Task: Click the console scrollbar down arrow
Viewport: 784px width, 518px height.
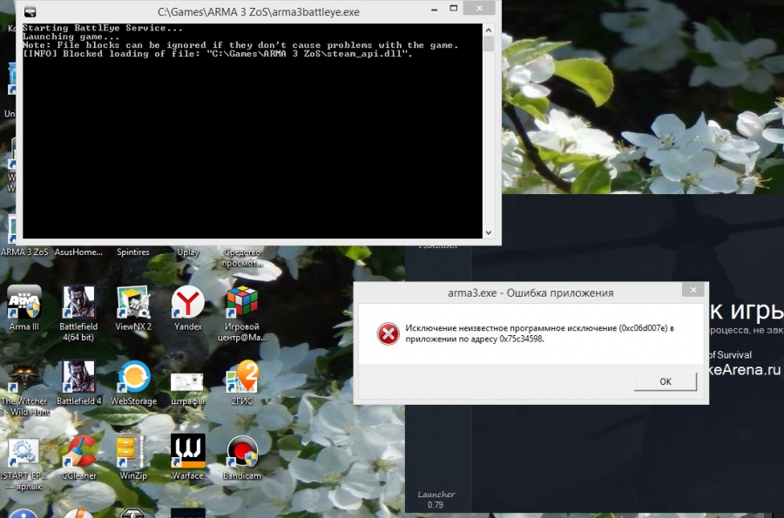Action: pyautogui.click(x=489, y=232)
